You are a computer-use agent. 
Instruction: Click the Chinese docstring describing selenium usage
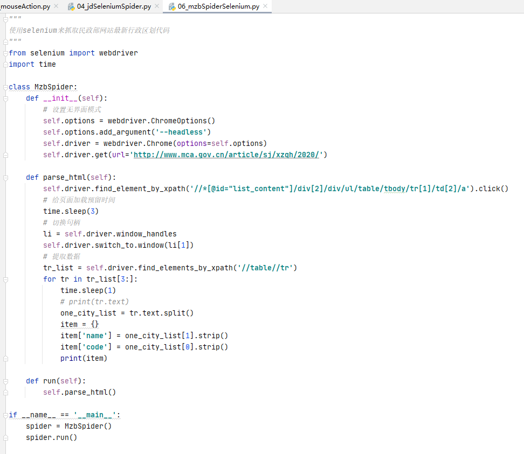(x=89, y=30)
